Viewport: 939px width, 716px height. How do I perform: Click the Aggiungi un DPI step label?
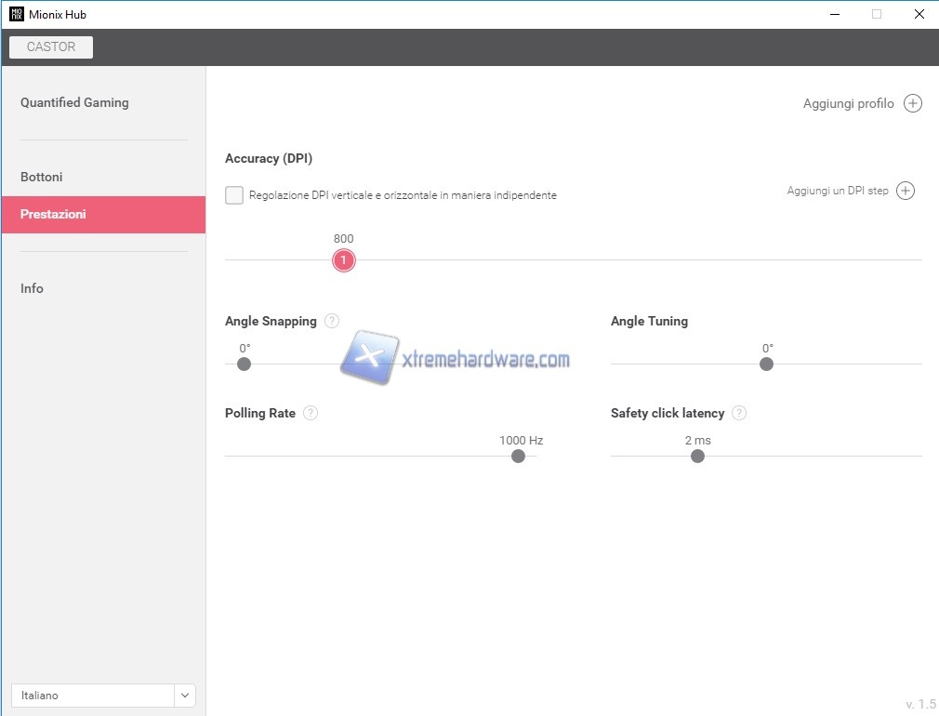[x=837, y=191]
